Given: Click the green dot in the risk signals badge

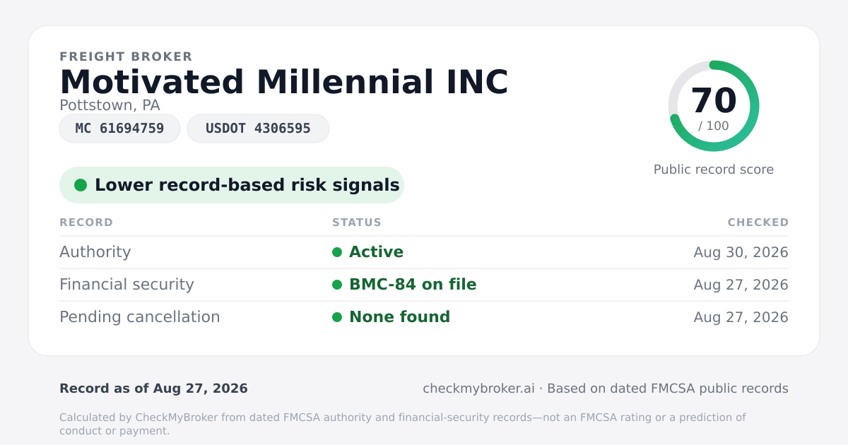Looking at the screenshot, I should pyautogui.click(x=81, y=185).
